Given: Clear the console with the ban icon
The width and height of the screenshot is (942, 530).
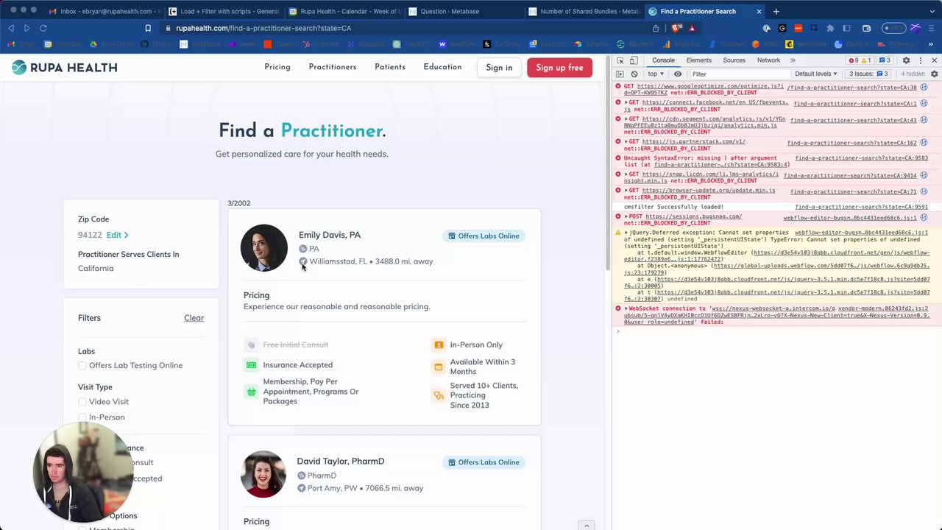Looking at the screenshot, I should point(634,74).
